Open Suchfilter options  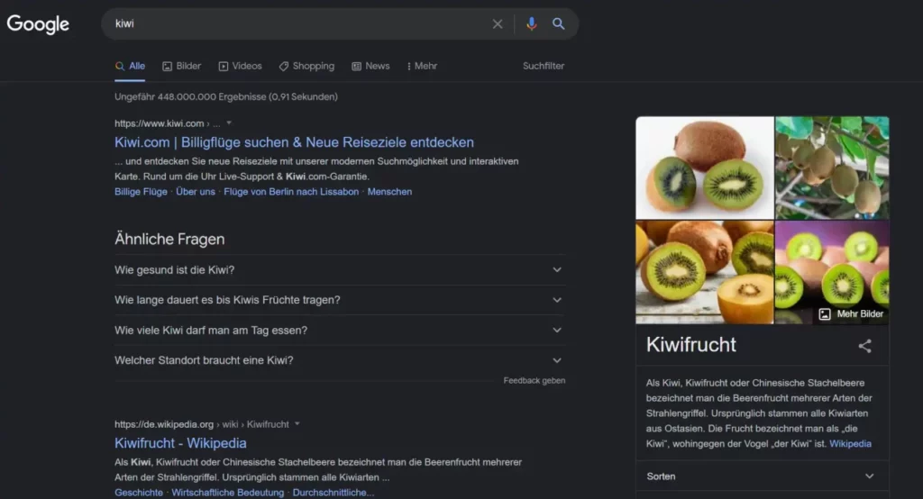click(544, 66)
